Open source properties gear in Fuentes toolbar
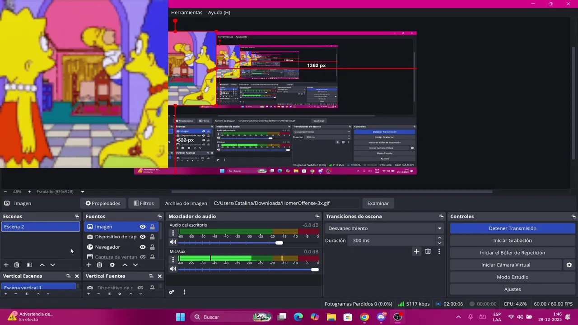Image resolution: width=578 pixels, height=325 pixels. pyautogui.click(x=112, y=265)
